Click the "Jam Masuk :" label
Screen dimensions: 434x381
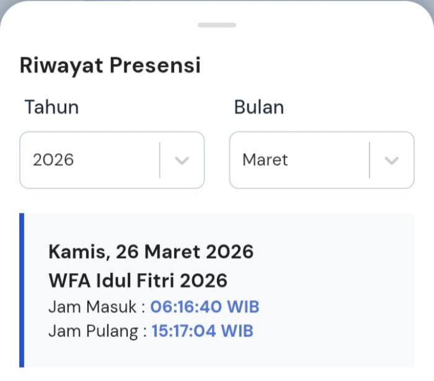[x=97, y=307]
